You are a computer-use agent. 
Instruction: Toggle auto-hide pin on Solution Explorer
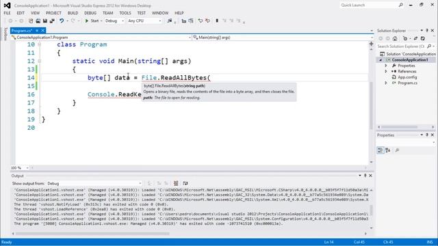[427, 30]
